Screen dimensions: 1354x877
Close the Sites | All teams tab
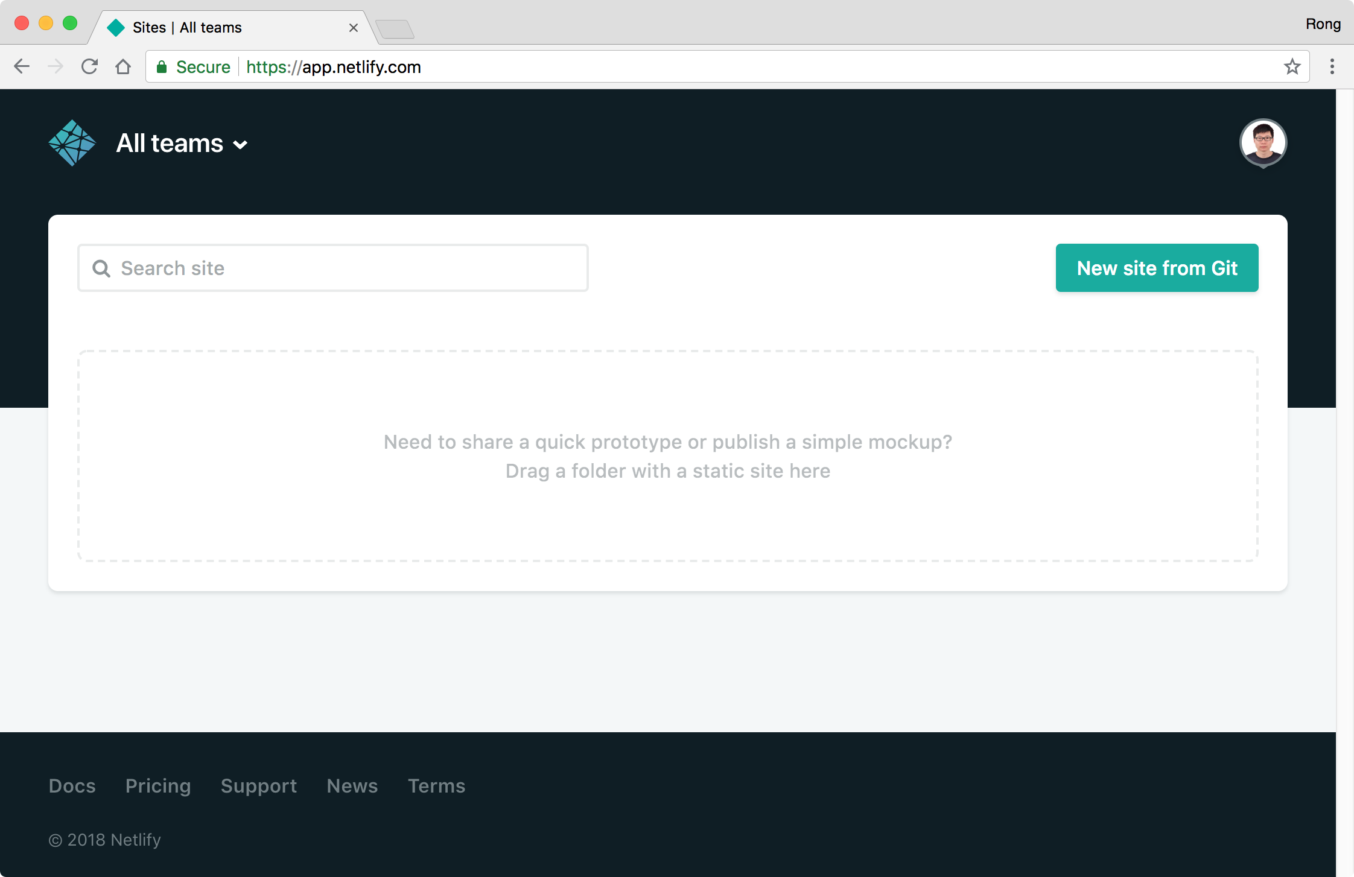coord(354,28)
